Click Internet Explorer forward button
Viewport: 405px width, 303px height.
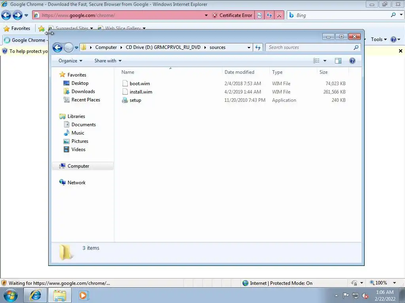tap(17, 15)
